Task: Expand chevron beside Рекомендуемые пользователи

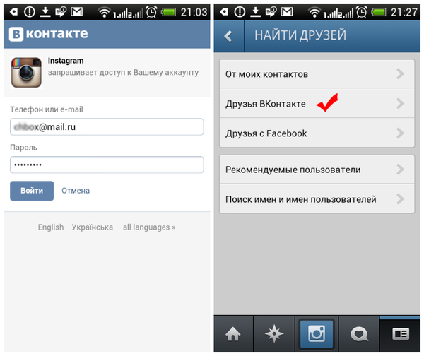Action: pos(400,170)
